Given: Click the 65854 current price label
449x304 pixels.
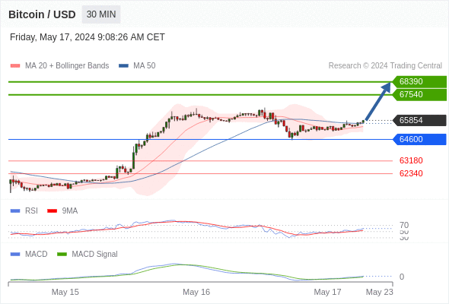Looking at the screenshot, I should pyautogui.click(x=419, y=120).
